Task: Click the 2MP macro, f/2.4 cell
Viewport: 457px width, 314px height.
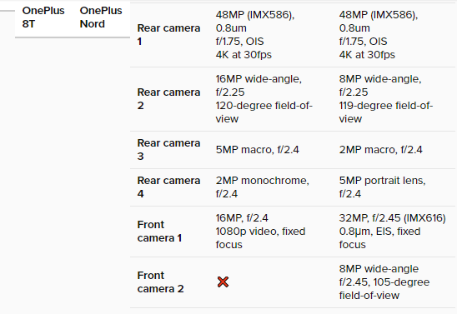Action: [x=380, y=150]
